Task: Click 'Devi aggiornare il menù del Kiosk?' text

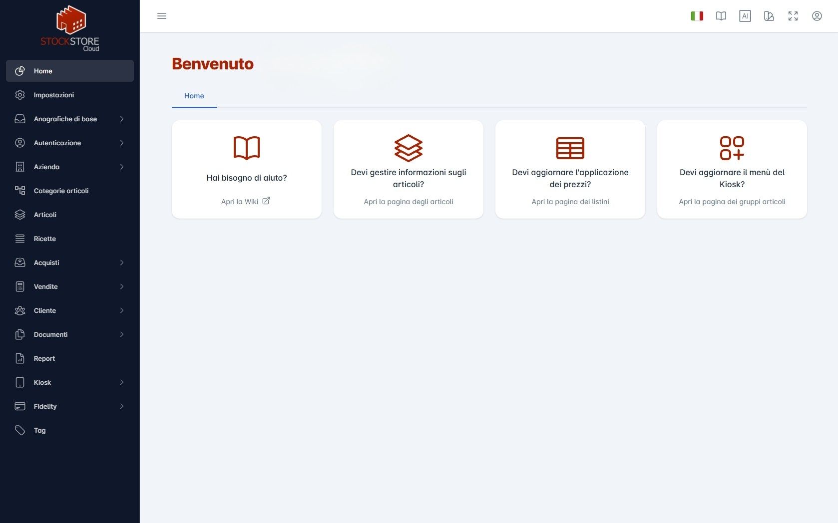Action: click(x=732, y=178)
